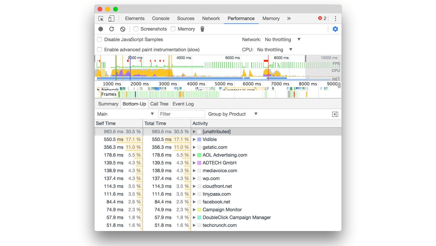This screenshot has height=246, width=436.
Task: Switch to the Console tab
Action: (x=161, y=19)
